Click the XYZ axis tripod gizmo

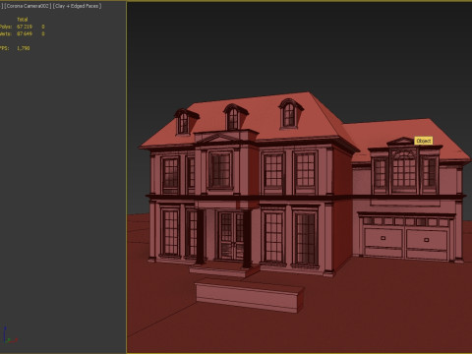pos(10,335)
